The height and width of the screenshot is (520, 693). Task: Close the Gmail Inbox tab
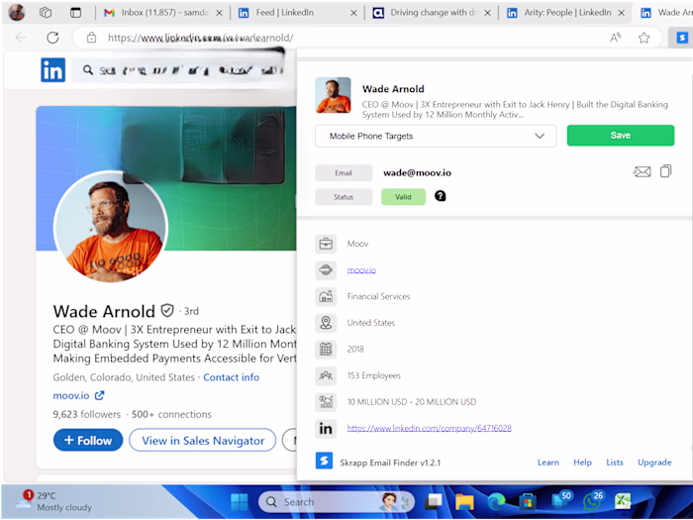(x=219, y=13)
